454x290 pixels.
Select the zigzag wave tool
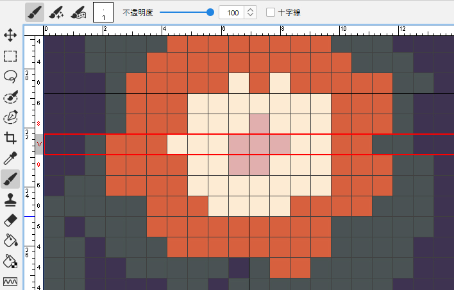point(10,281)
